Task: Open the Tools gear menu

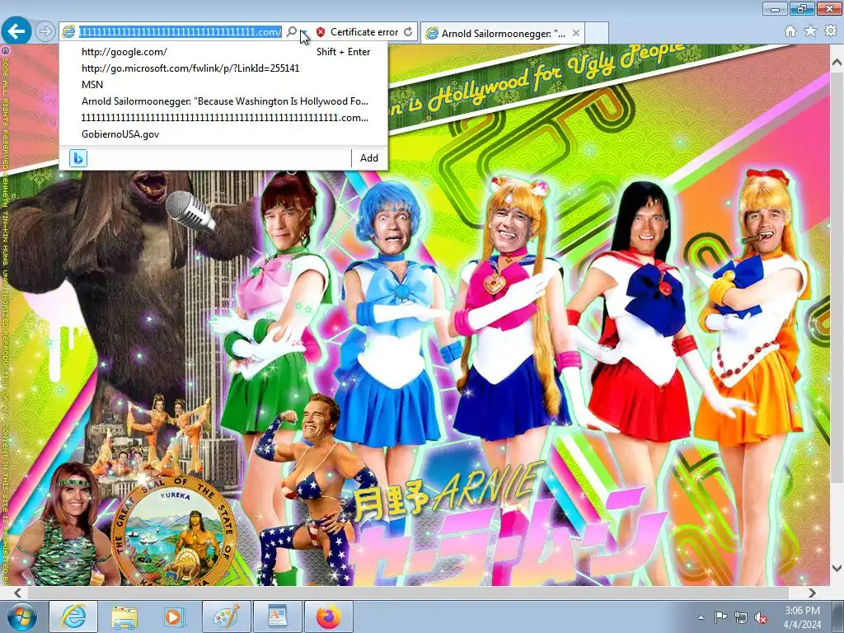Action: pos(831,31)
